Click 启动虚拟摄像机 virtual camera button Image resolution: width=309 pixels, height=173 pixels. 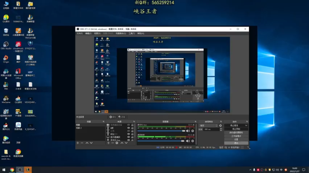[x=236, y=133]
